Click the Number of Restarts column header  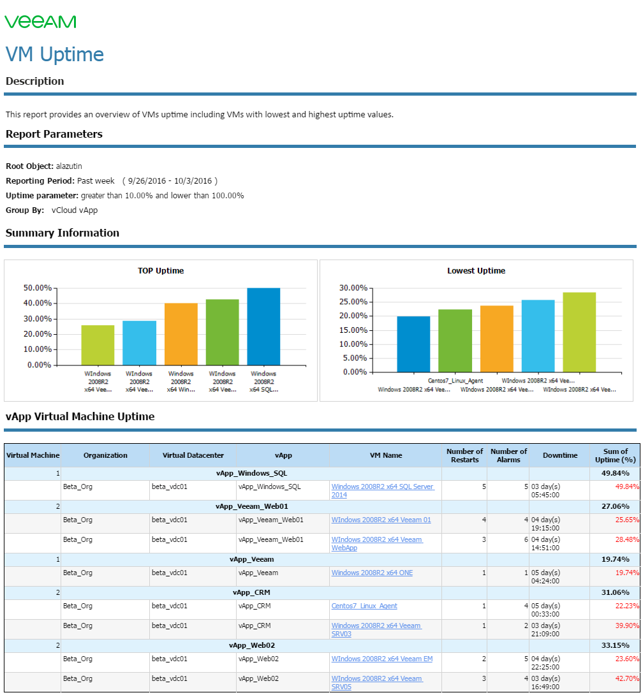pyautogui.click(x=464, y=455)
